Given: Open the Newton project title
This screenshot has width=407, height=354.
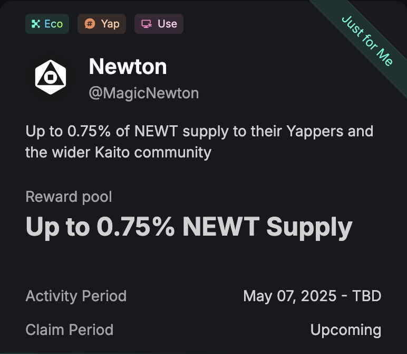Looking at the screenshot, I should pos(128,67).
